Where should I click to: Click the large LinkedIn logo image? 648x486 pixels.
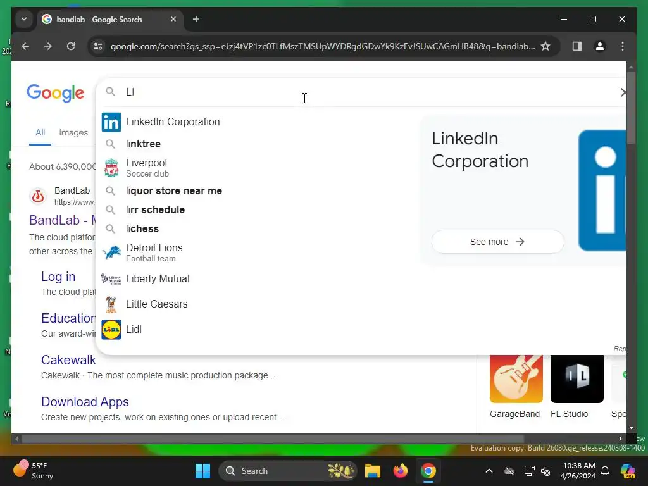(x=602, y=190)
